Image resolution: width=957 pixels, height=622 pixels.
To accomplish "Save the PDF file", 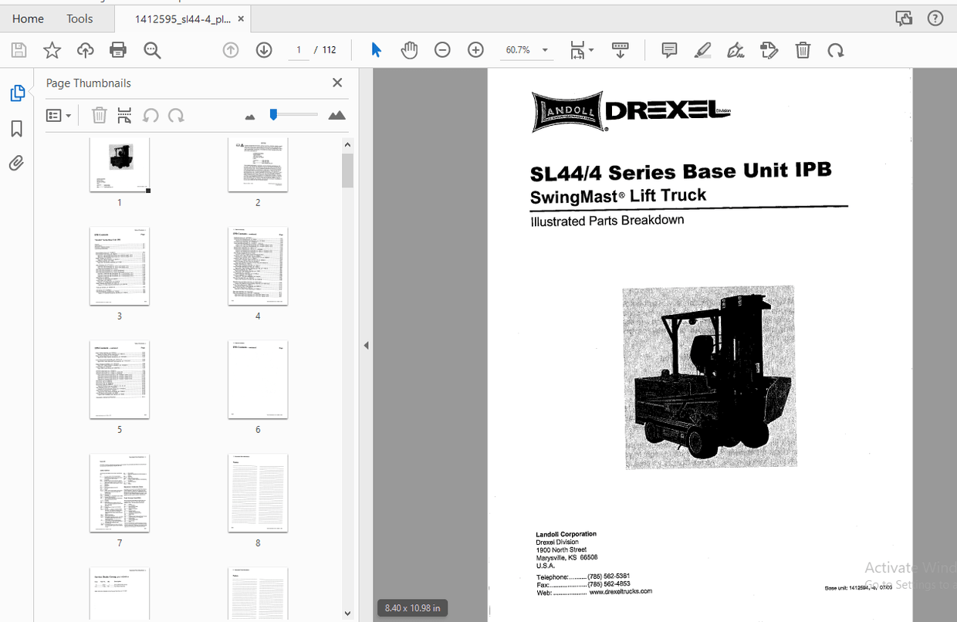I will point(17,49).
